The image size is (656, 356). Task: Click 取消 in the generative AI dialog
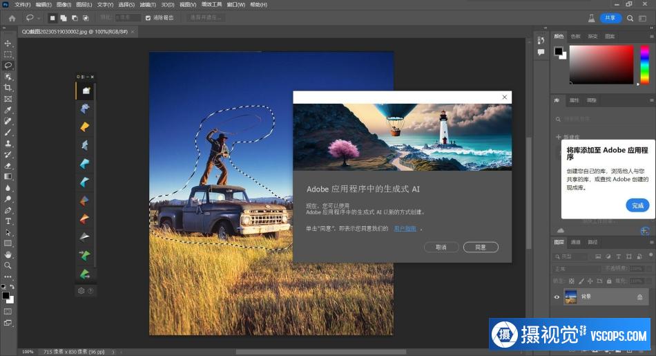click(x=441, y=247)
